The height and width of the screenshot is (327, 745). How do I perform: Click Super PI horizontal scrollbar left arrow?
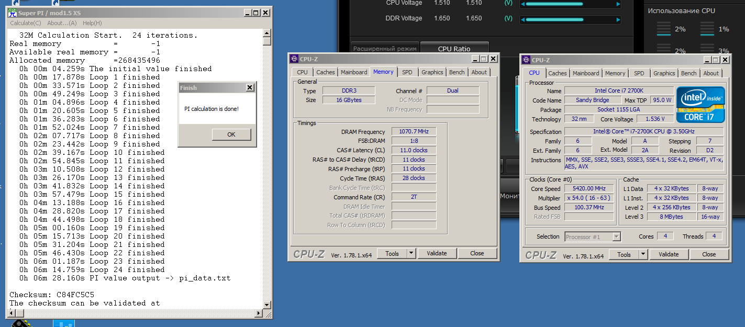point(12,313)
